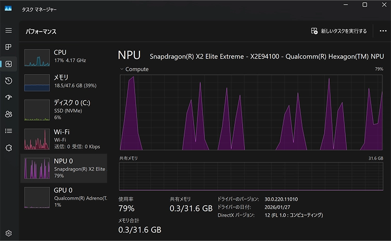Close the Task Manager window
Viewport: 391px width, 241px height.
[384, 5]
